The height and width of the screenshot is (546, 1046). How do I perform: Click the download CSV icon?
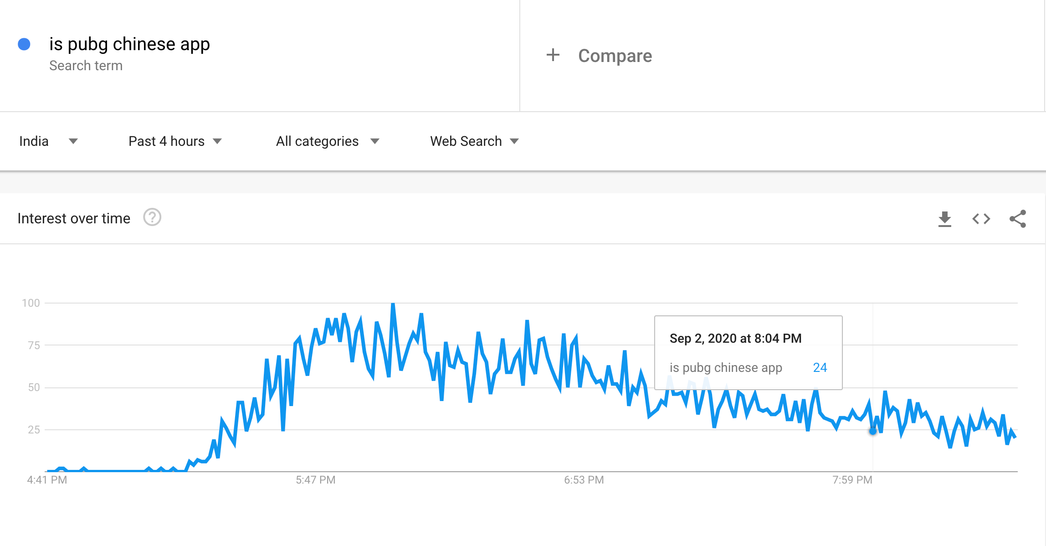tap(945, 219)
